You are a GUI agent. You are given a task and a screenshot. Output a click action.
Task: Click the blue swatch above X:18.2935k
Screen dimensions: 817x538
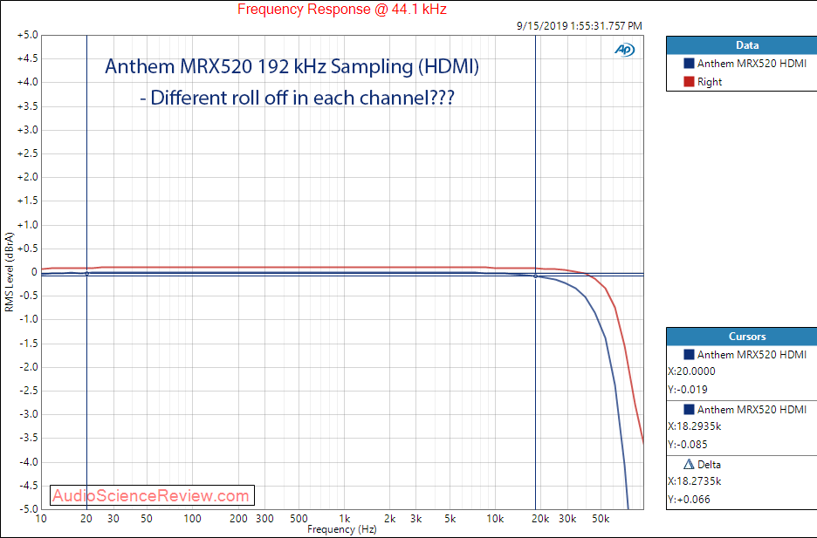click(689, 410)
